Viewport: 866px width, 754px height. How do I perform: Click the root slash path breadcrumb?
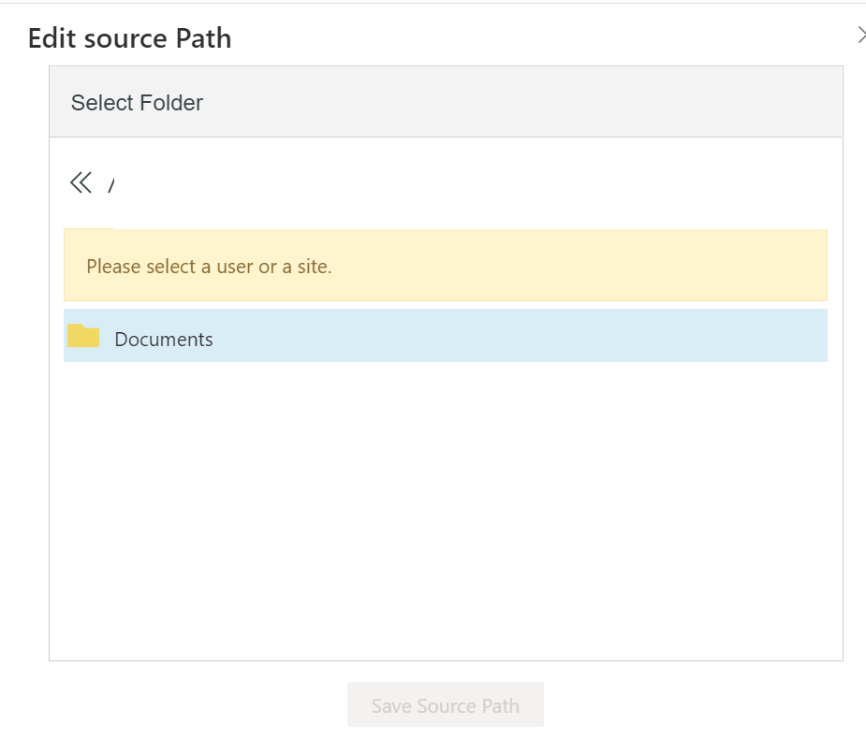pos(110,185)
